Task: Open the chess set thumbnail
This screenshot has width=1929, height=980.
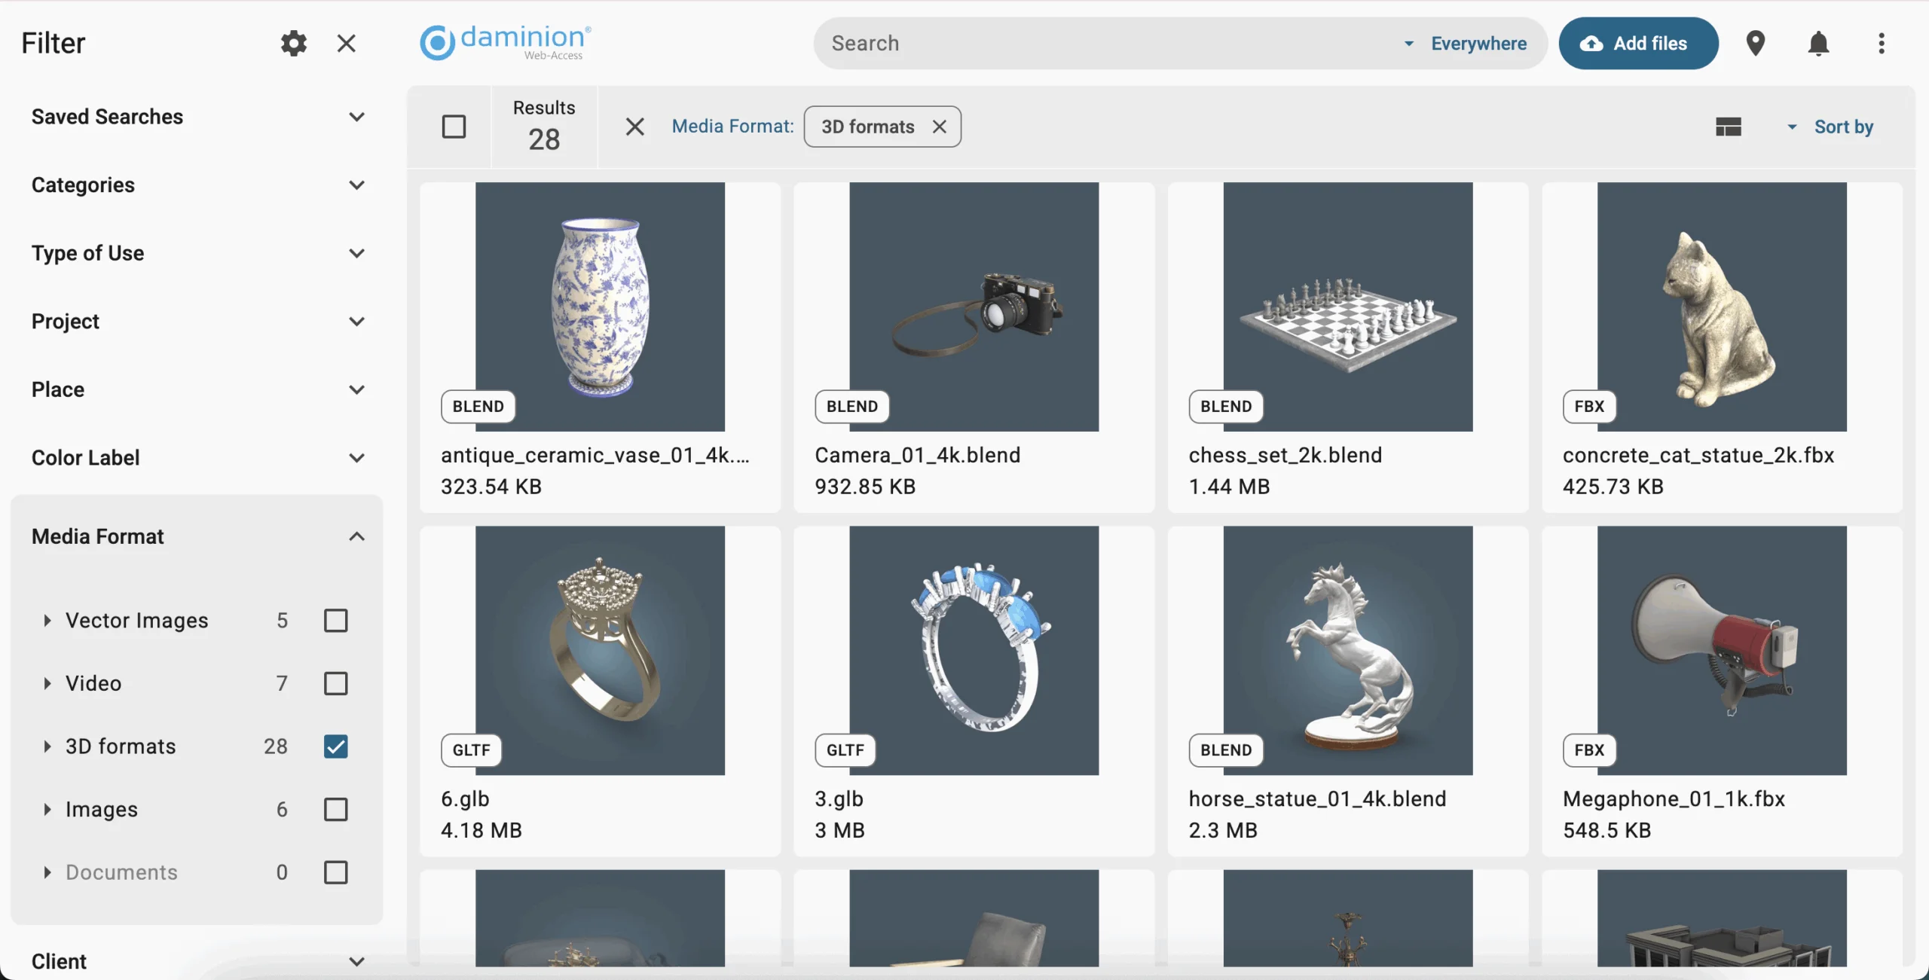Action: pyautogui.click(x=1348, y=307)
